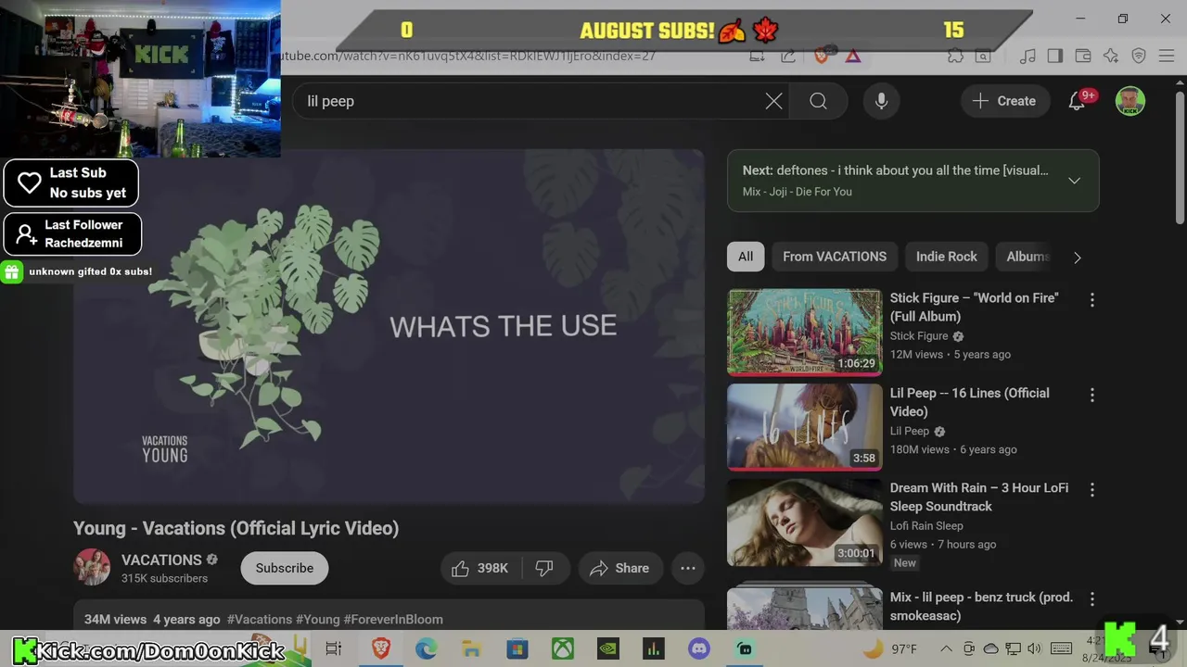Open more actions ellipsis under video
The height and width of the screenshot is (667, 1187).
click(688, 568)
